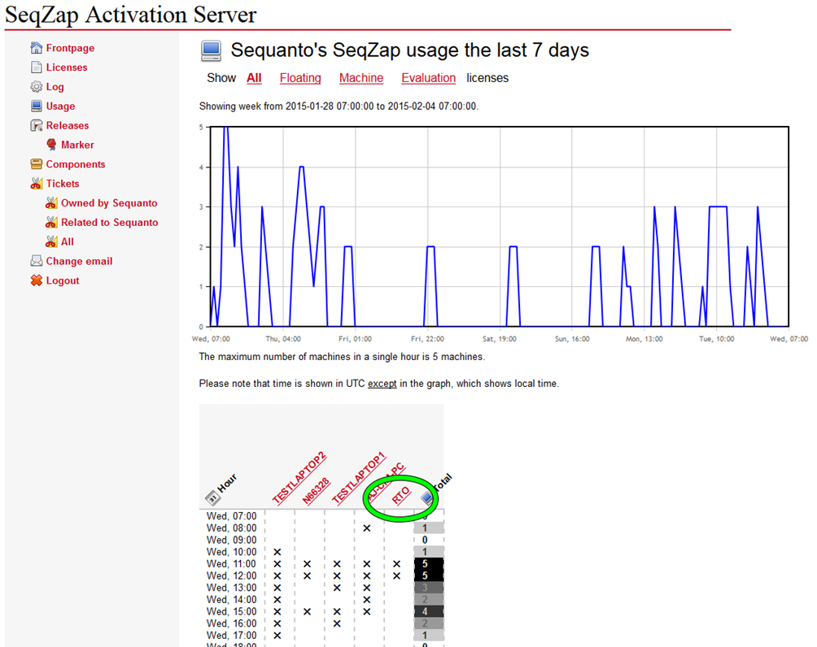
Task: Open the N66328 machine link
Action: click(316, 491)
